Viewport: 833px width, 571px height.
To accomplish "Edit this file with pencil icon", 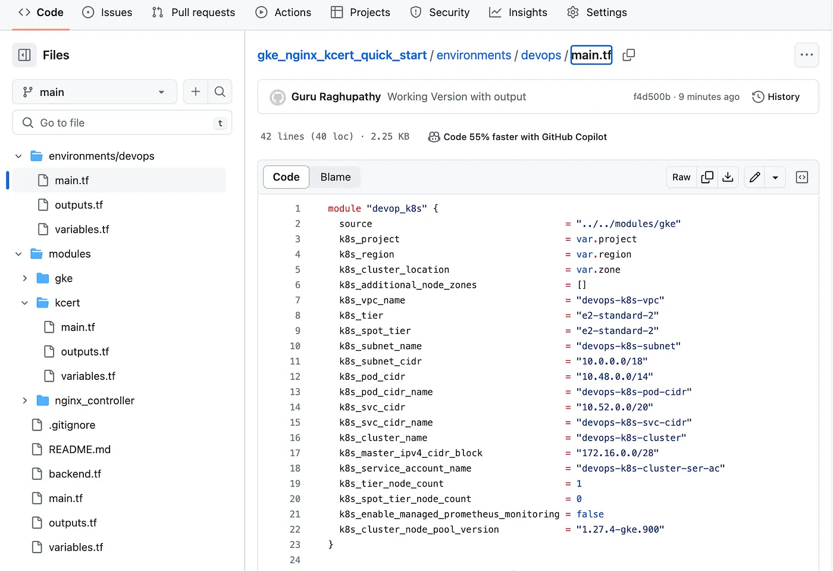I will pos(754,177).
